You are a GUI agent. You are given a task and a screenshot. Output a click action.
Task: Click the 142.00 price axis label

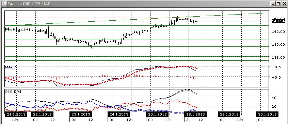pos(278,32)
